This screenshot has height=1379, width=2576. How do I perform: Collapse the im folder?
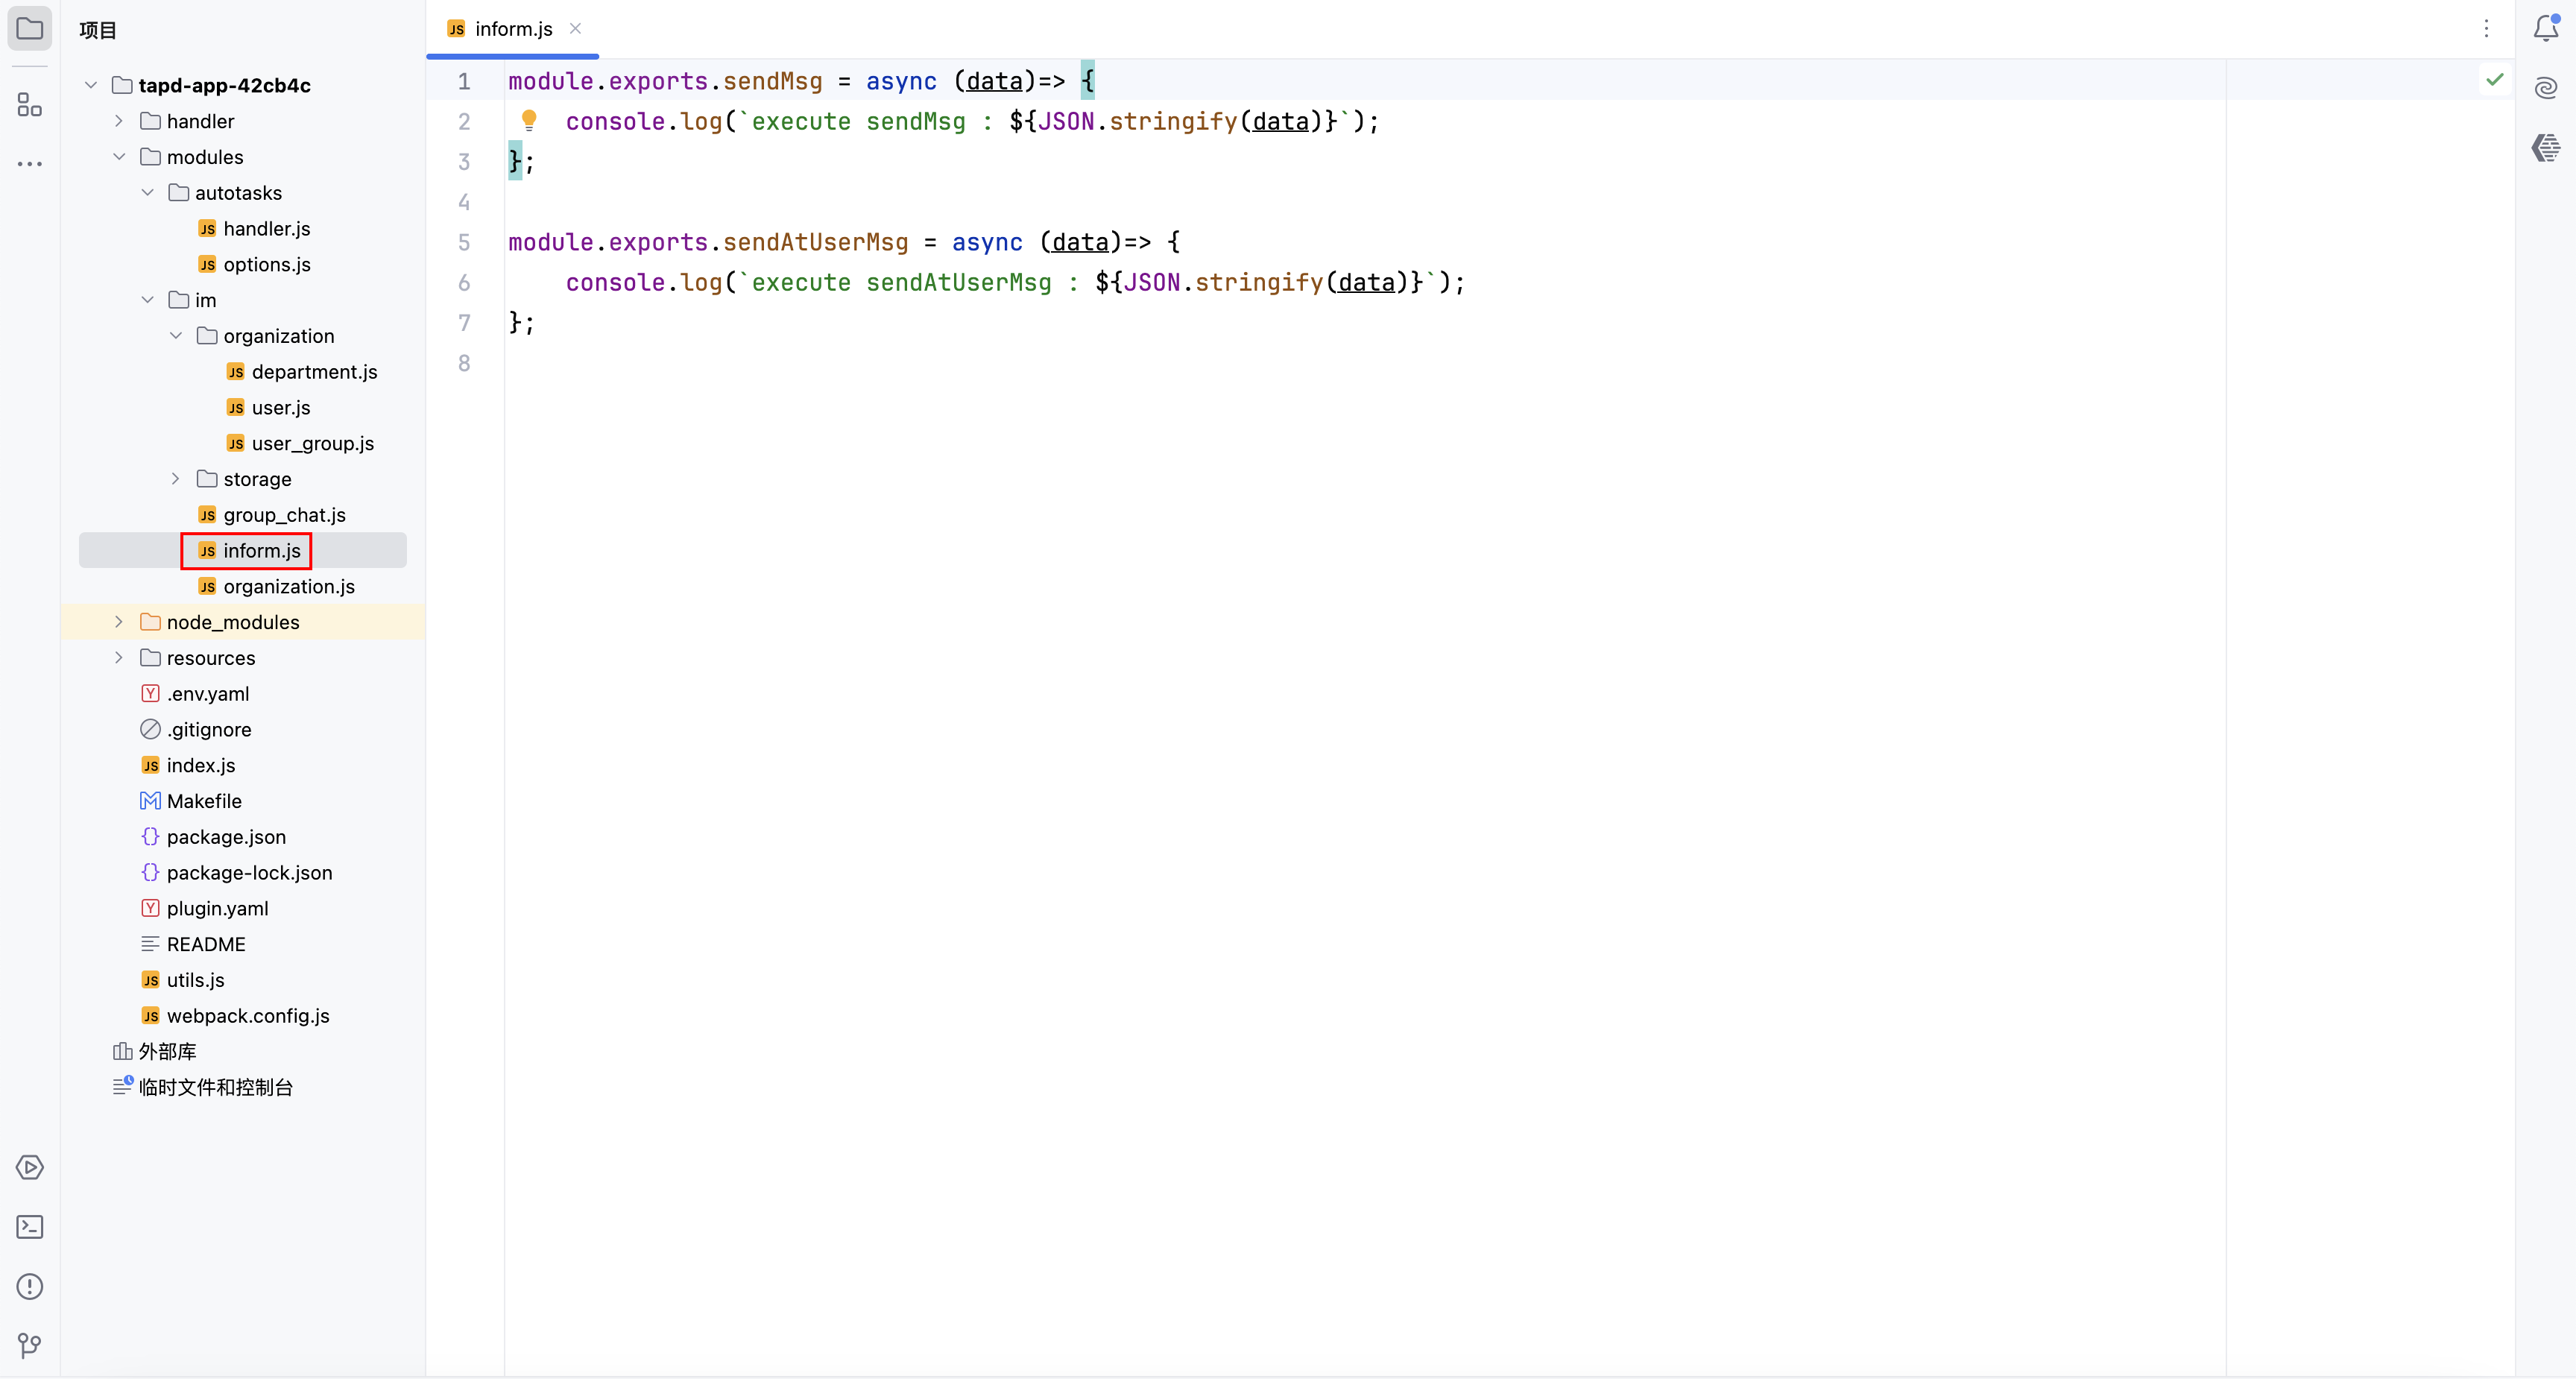tap(148, 300)
